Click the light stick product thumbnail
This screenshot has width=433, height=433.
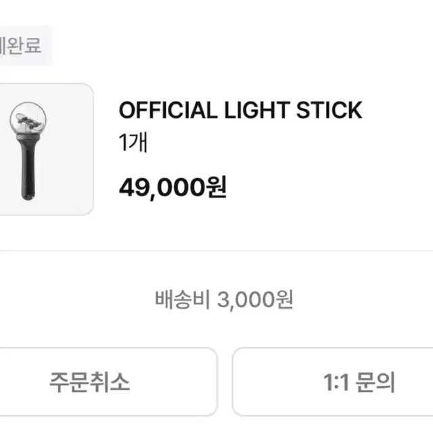(x=45, y=150)
